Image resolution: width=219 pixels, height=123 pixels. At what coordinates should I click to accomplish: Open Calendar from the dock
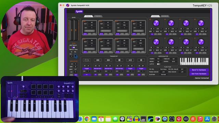[101, 119]
